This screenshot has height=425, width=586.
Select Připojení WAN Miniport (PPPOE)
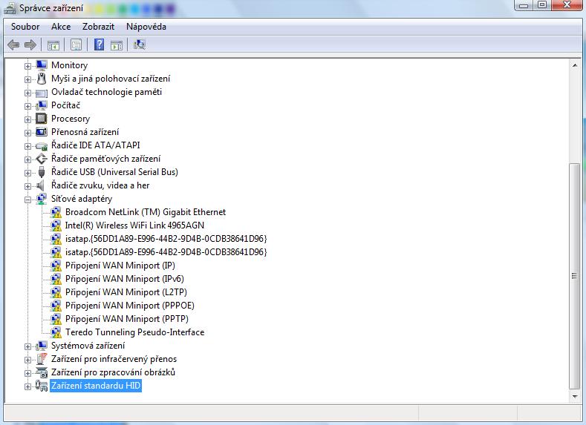[x=129, y=306]
